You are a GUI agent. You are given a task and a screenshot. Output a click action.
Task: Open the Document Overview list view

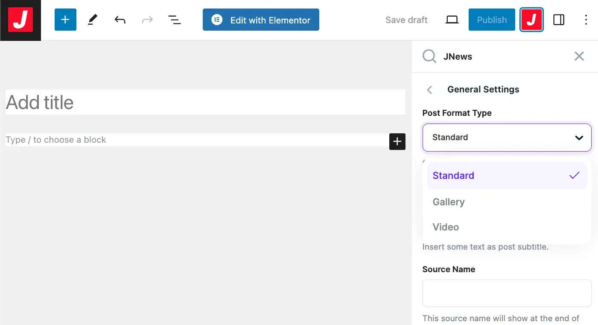174,20
